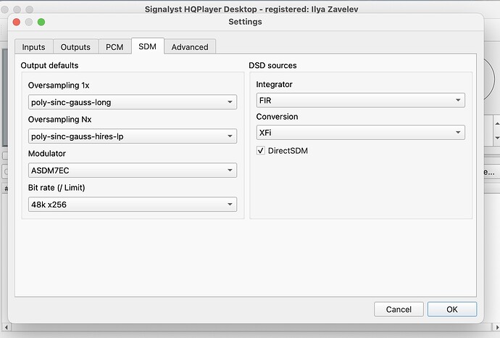Uncheck the DirectSDM checkbox
Image resolution: width=500 pixels, height=338 pixels.
[261, 151]
